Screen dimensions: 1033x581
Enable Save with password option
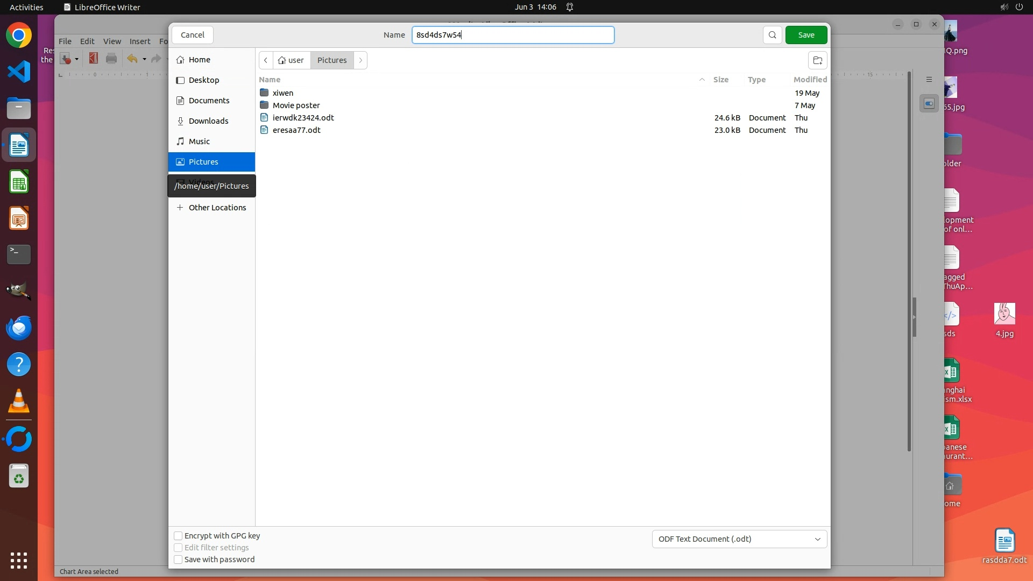tap(178, 559)
